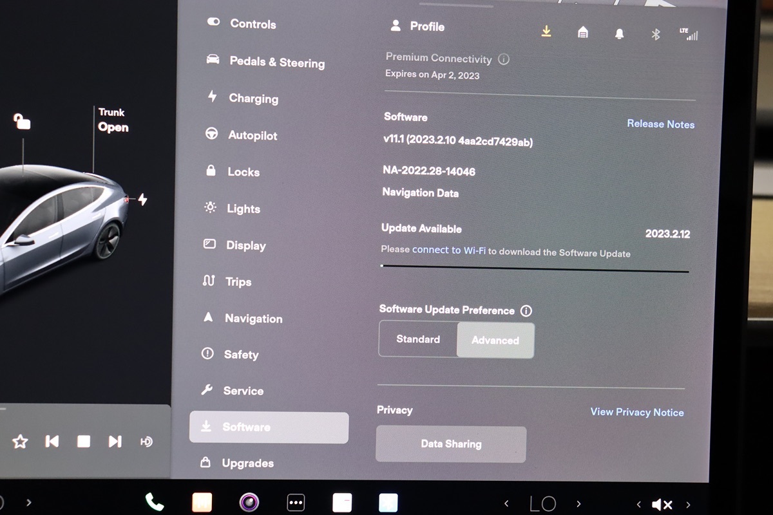Tap the yellow software download icon
Image resolution: width=773 pixels, height=515 pixels.
click(x=546, y=32)
